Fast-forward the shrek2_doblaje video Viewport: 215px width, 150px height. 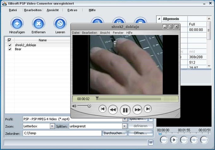tap(138, 110)
